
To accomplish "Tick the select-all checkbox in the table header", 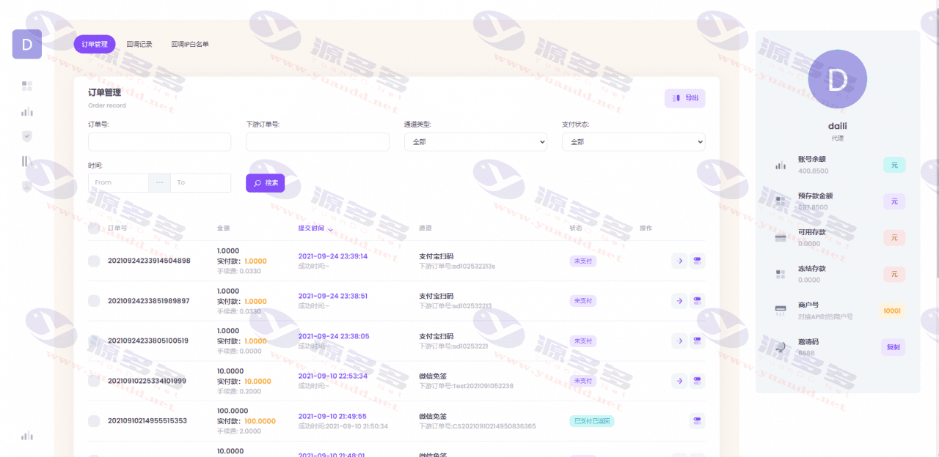I will (x=94, y=228).
